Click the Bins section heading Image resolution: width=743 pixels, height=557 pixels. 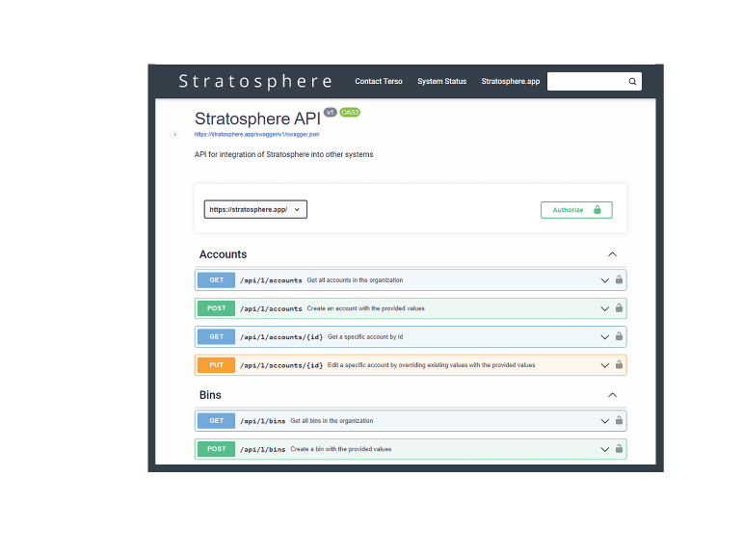210,395
